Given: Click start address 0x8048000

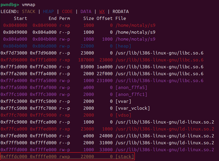Looking at the screenshot, I should pos(15,25).
